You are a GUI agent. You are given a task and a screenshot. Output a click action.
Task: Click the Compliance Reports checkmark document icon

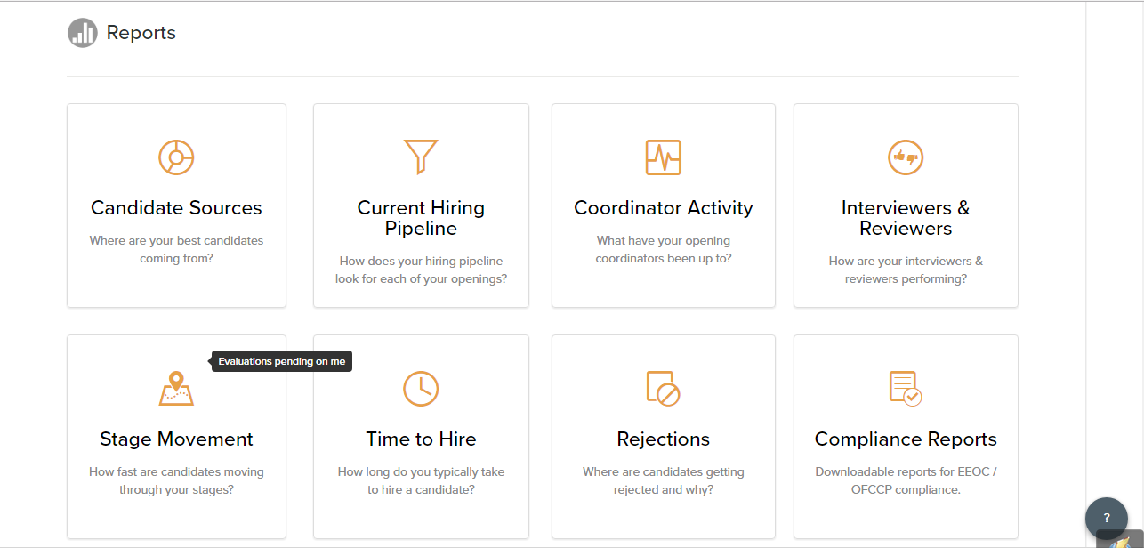906,389
